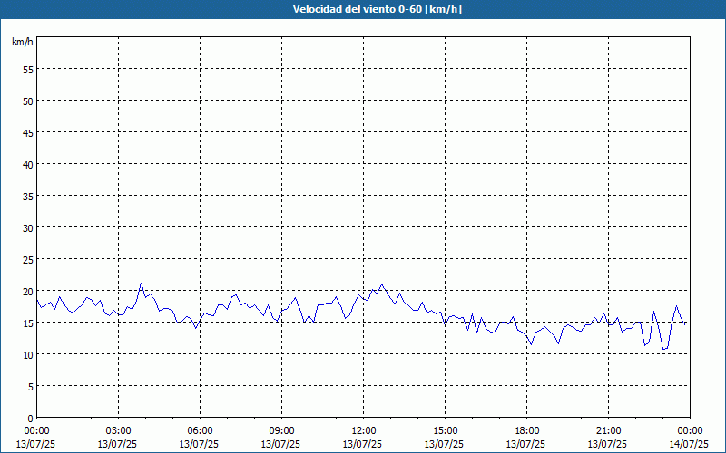Click the y-axis label 40
The height and width of the screenshot is (453, 726).
tap(28, 164)
